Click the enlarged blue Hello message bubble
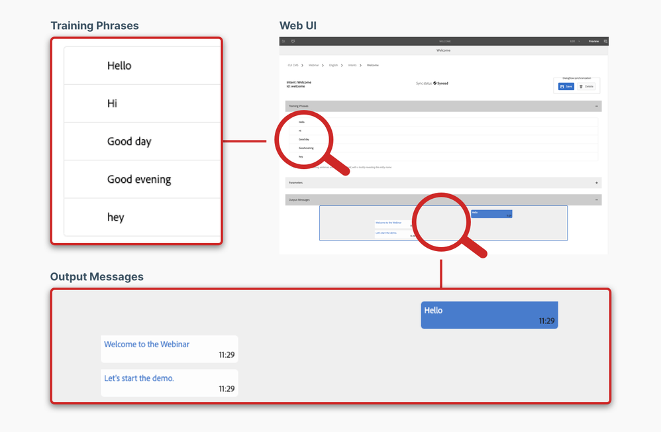661x432 pixels. click(x=489, y=315)
